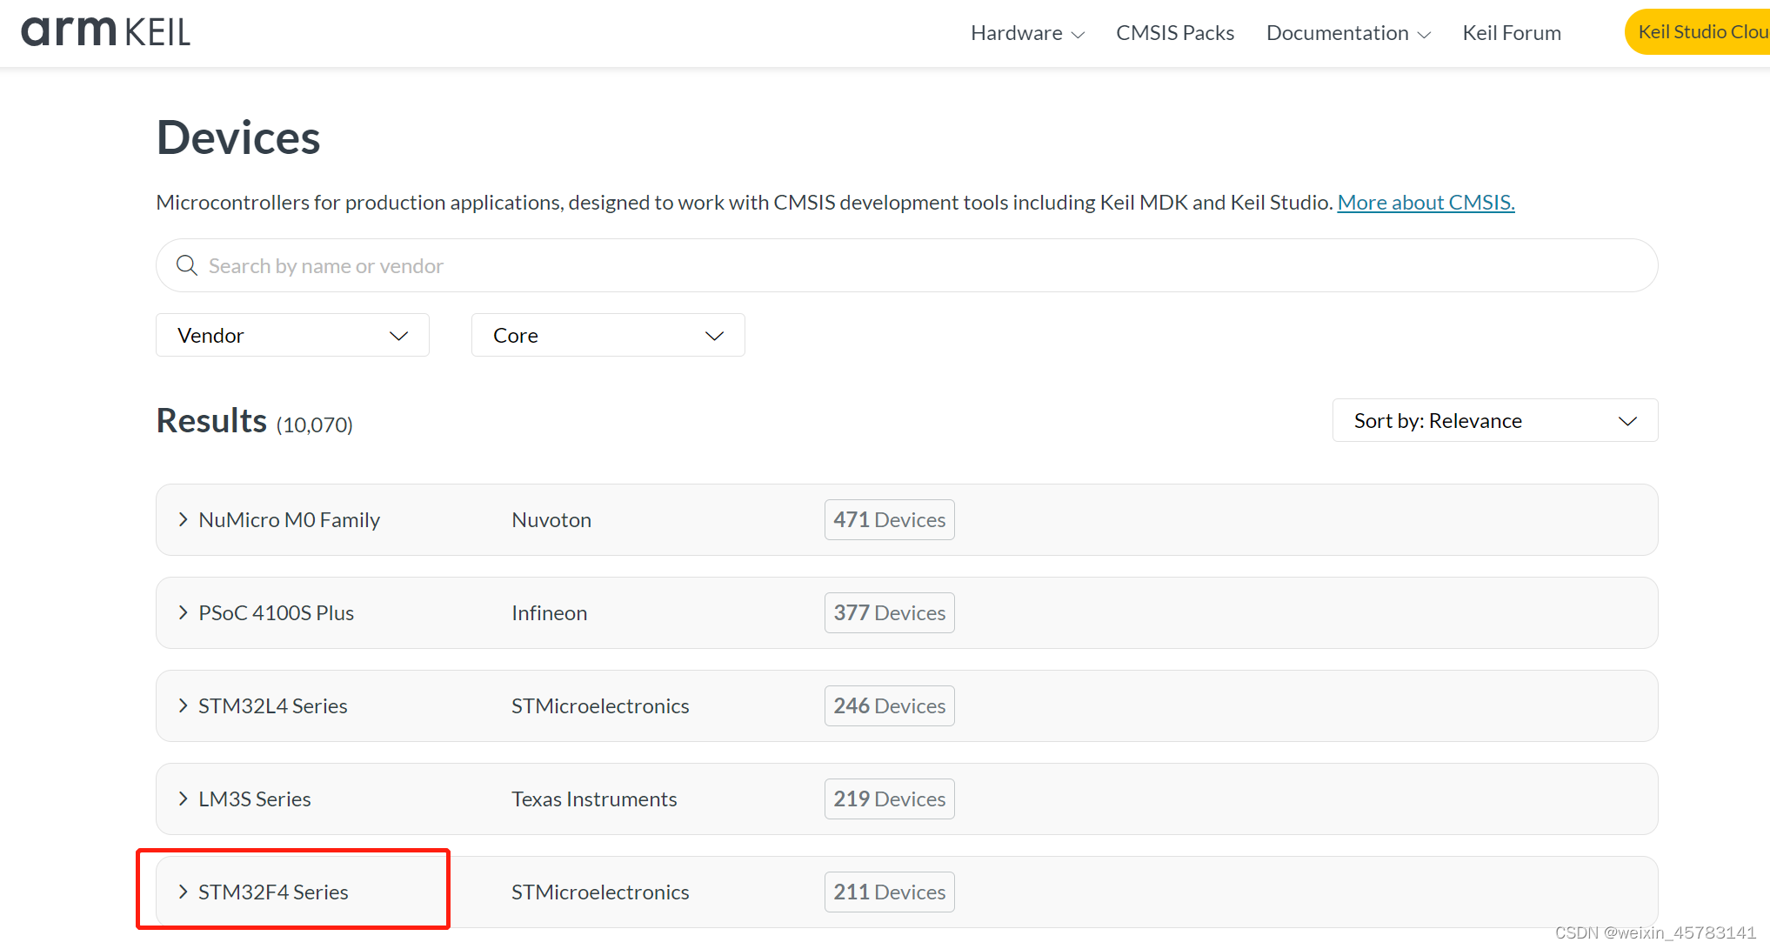
Task: Expand the PSoC 4100S Plus row
Action: pyautogui.click(x=183, y=612)
